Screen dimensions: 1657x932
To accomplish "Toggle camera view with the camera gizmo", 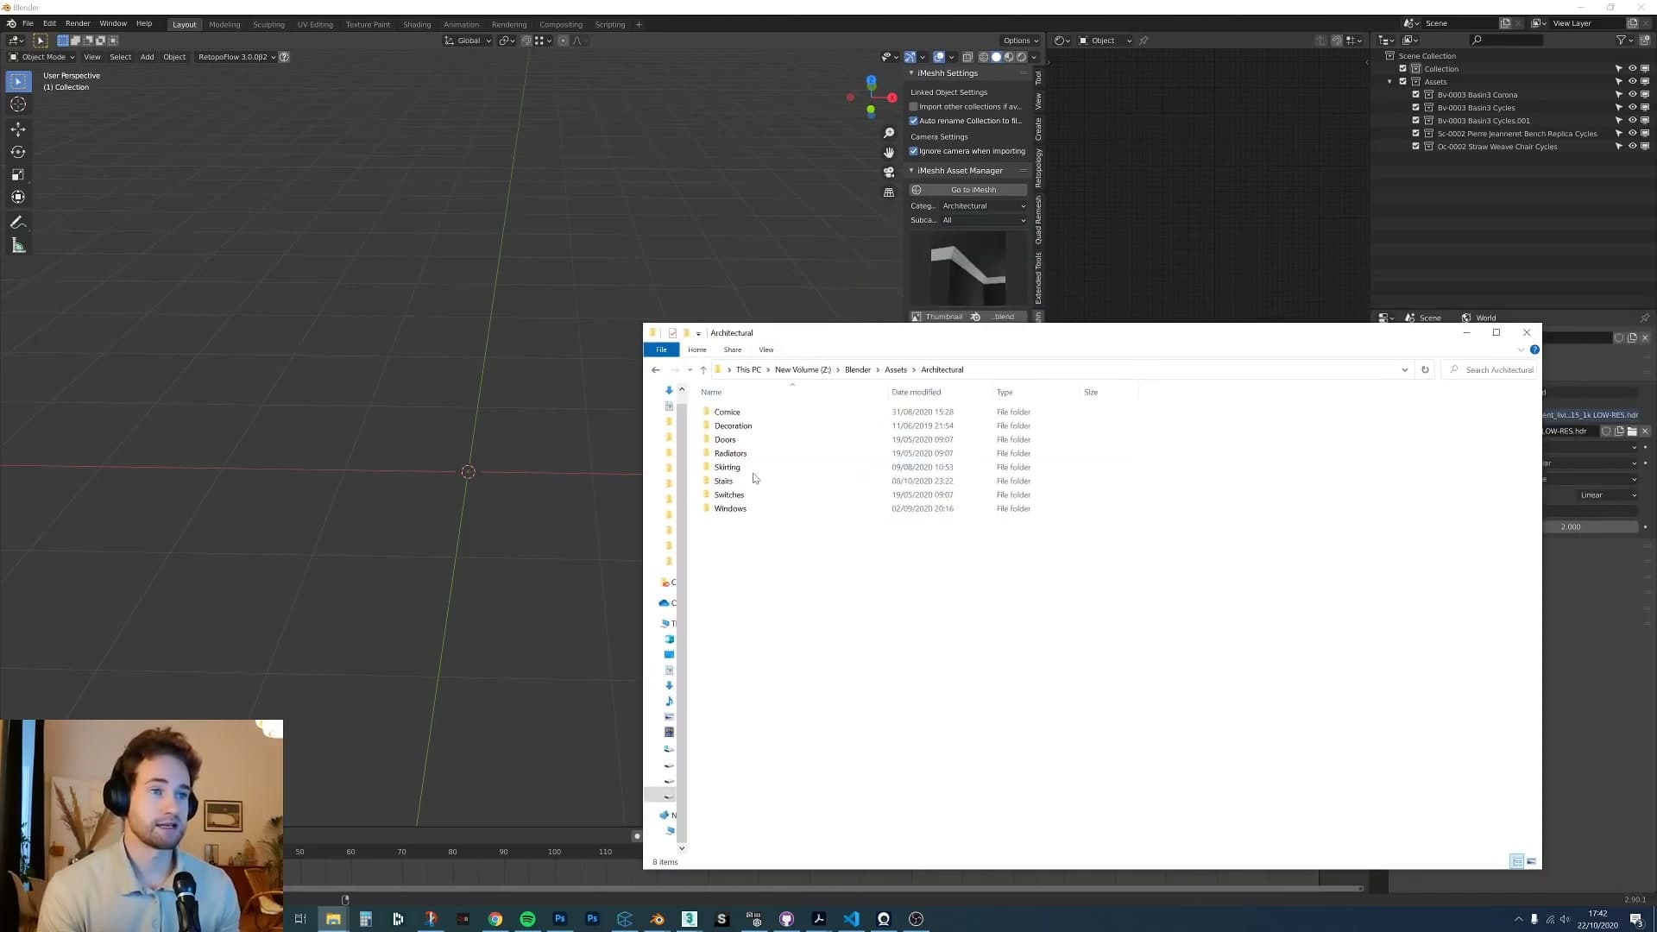I will (x=889, y=173).
